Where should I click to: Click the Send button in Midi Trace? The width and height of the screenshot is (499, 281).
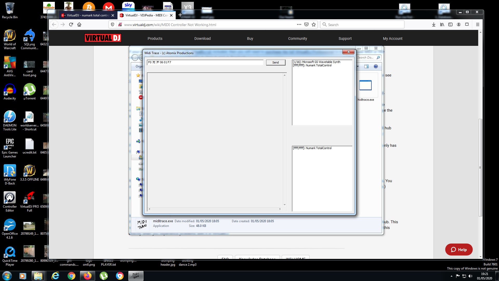click(275, 62)
